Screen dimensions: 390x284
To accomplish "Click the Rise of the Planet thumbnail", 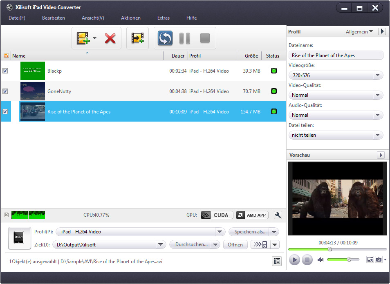I will coord(33,111).
